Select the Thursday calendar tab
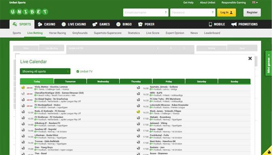The height and width of the screenshot is (155, 272). tap(136, 82)
